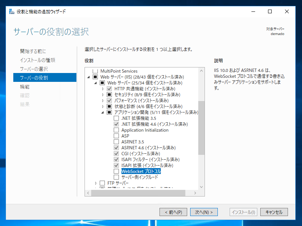This screenshot has height=226, width=302.
Task: Toggle the ISAPI フィルター checkbox
Action: pyautogui.click(x=116, y=159)
